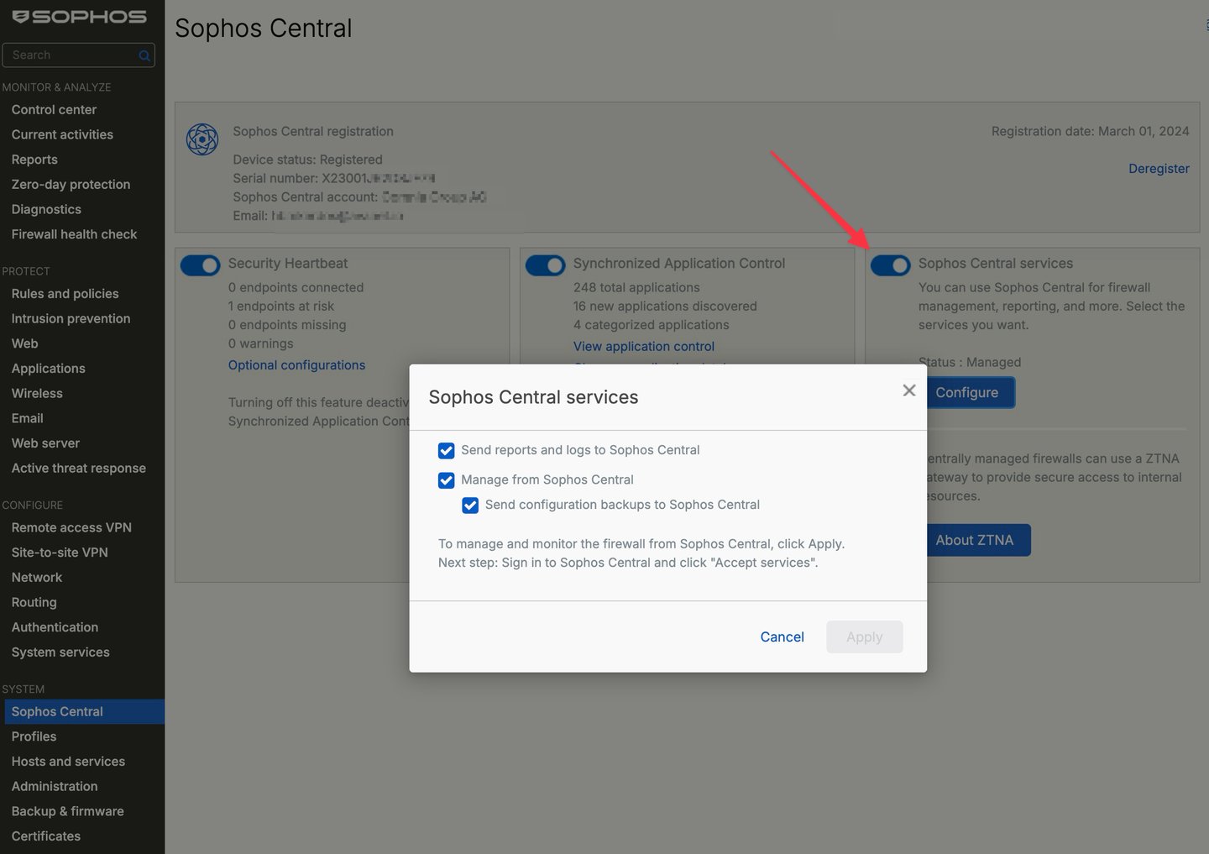Click '16 new applications discovered' text
The image size is (1209, 854).
[x=665, y=306]
